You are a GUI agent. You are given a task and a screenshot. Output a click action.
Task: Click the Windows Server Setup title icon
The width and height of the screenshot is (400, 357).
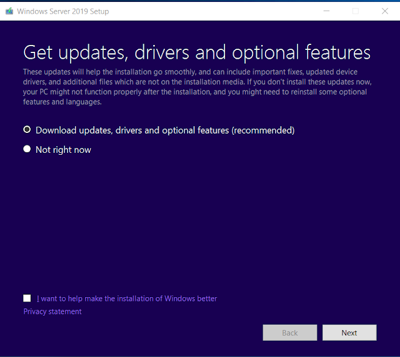(x=9, y=11)
